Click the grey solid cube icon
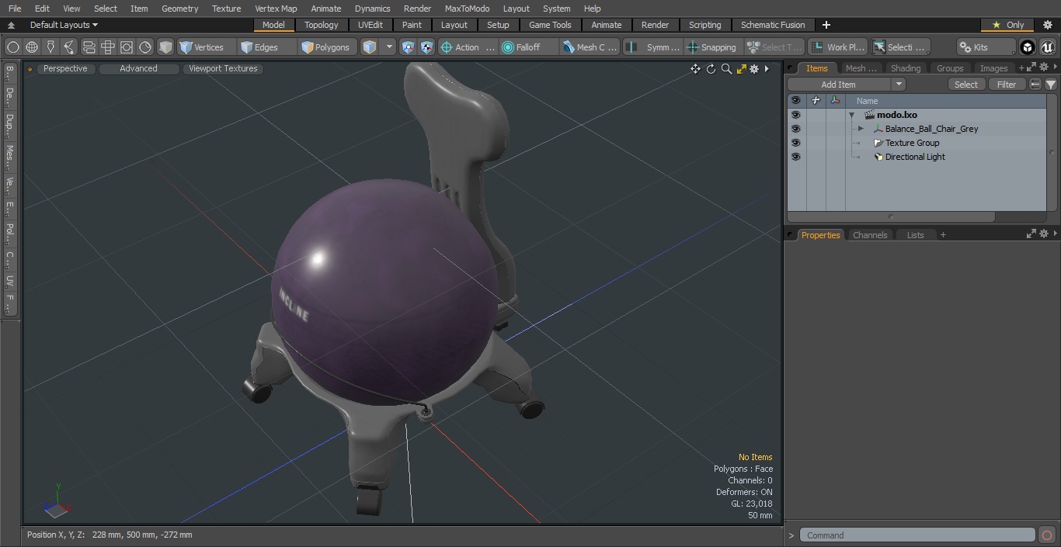 click(165, 47)
